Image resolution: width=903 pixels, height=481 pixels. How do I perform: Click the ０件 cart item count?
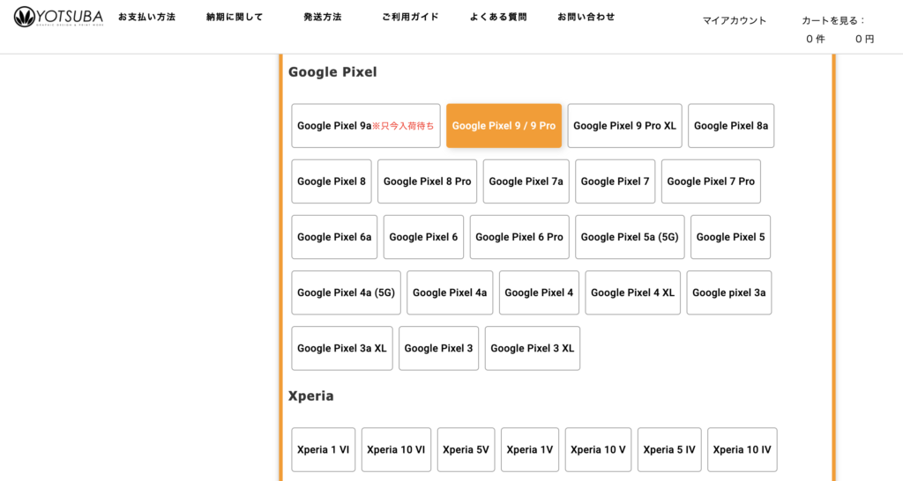[816, 39]
